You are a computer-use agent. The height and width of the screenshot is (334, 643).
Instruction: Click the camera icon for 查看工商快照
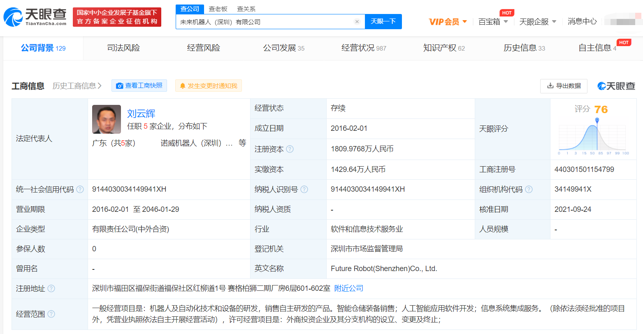(x=120, y=86)
